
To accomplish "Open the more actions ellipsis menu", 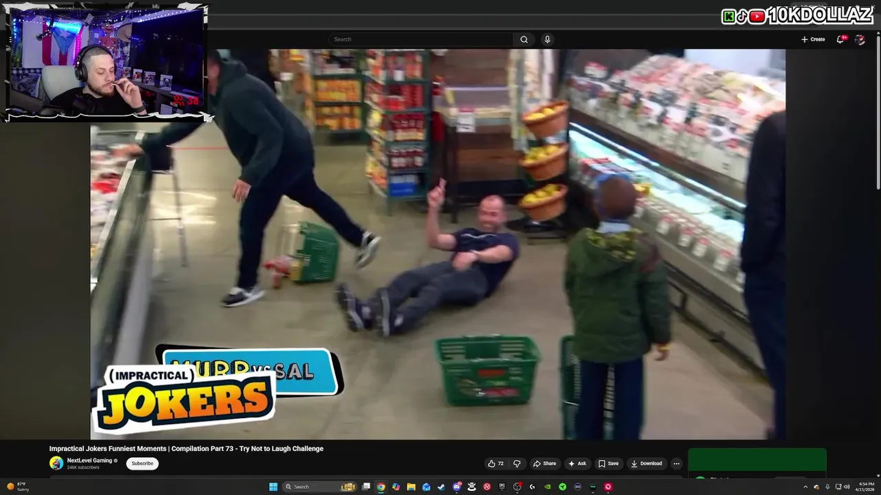I will 676,463.
